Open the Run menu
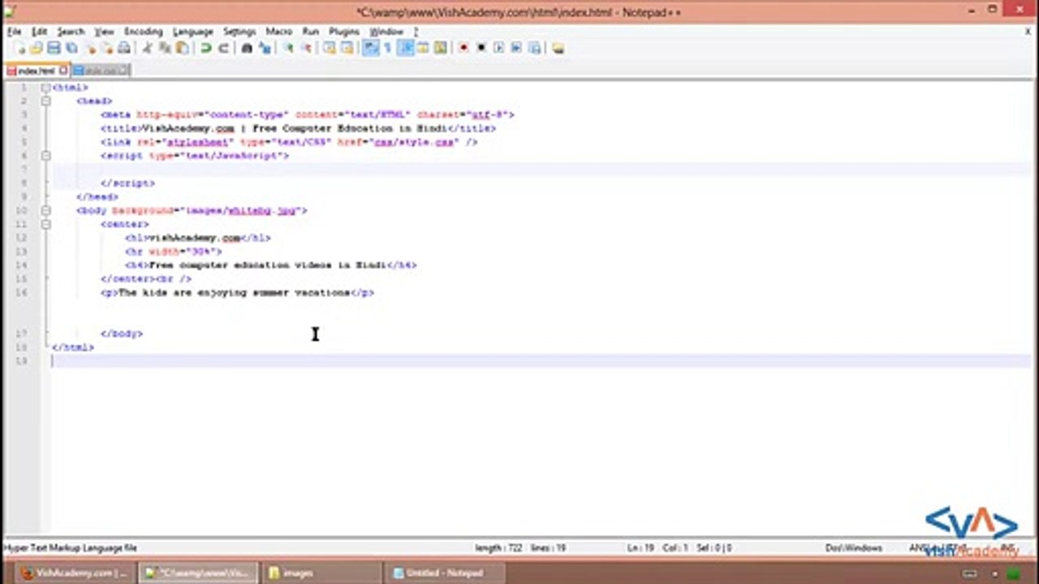 coord(310,32)
